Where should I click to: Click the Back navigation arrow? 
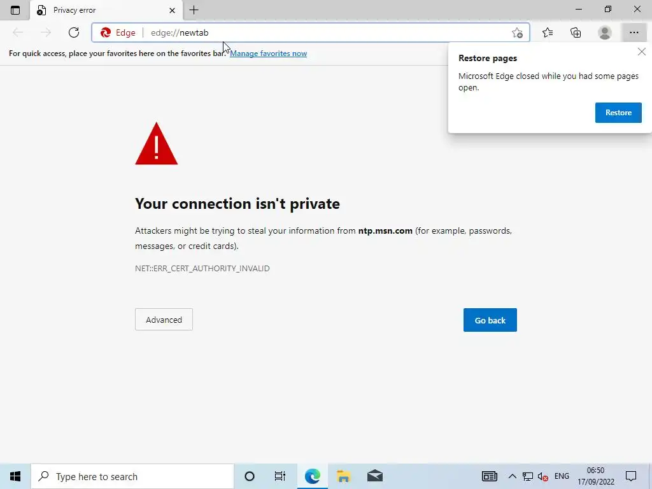tap(18, 32)
